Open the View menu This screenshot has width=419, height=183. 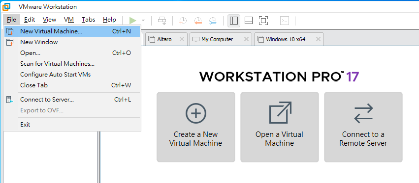click(x=49, y=20)
